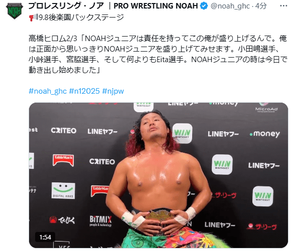This screenshot has width=294, height=252.
Task: Click the TableMark red logo in the video
Action: tap(63, 160)
